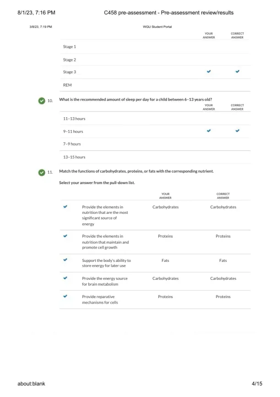Screen dimensions: 280x397
Task: Click the REM answer option
Action: (67, 85)
